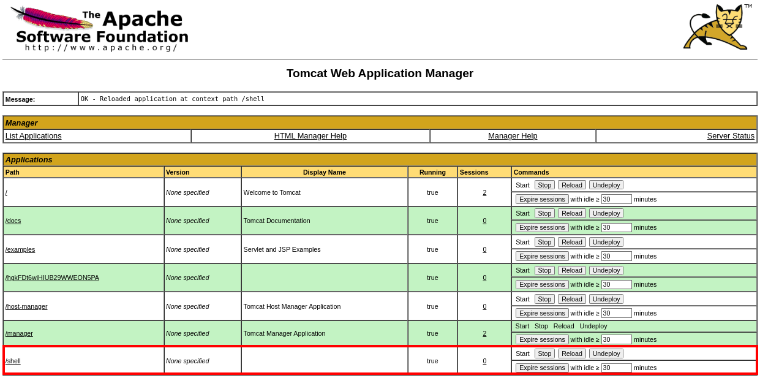Click the "Tomcat Host Manager Application" display name

coord(292,306)
